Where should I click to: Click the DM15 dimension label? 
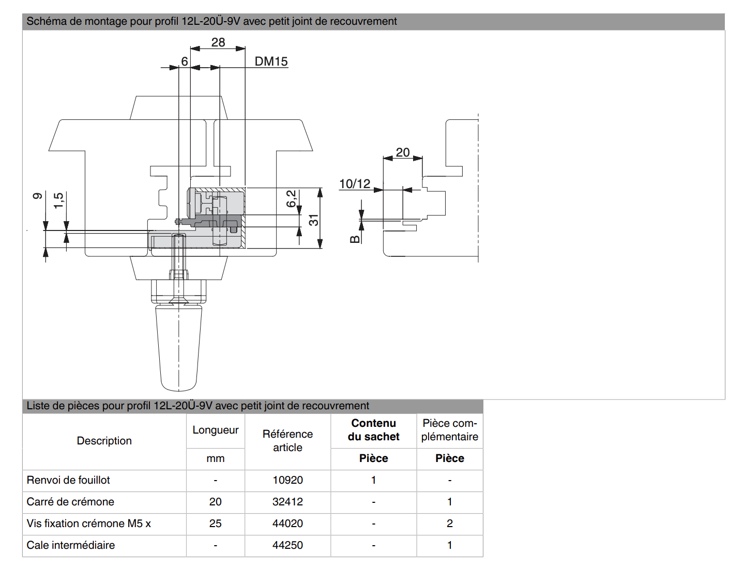(x=271, y=61)
